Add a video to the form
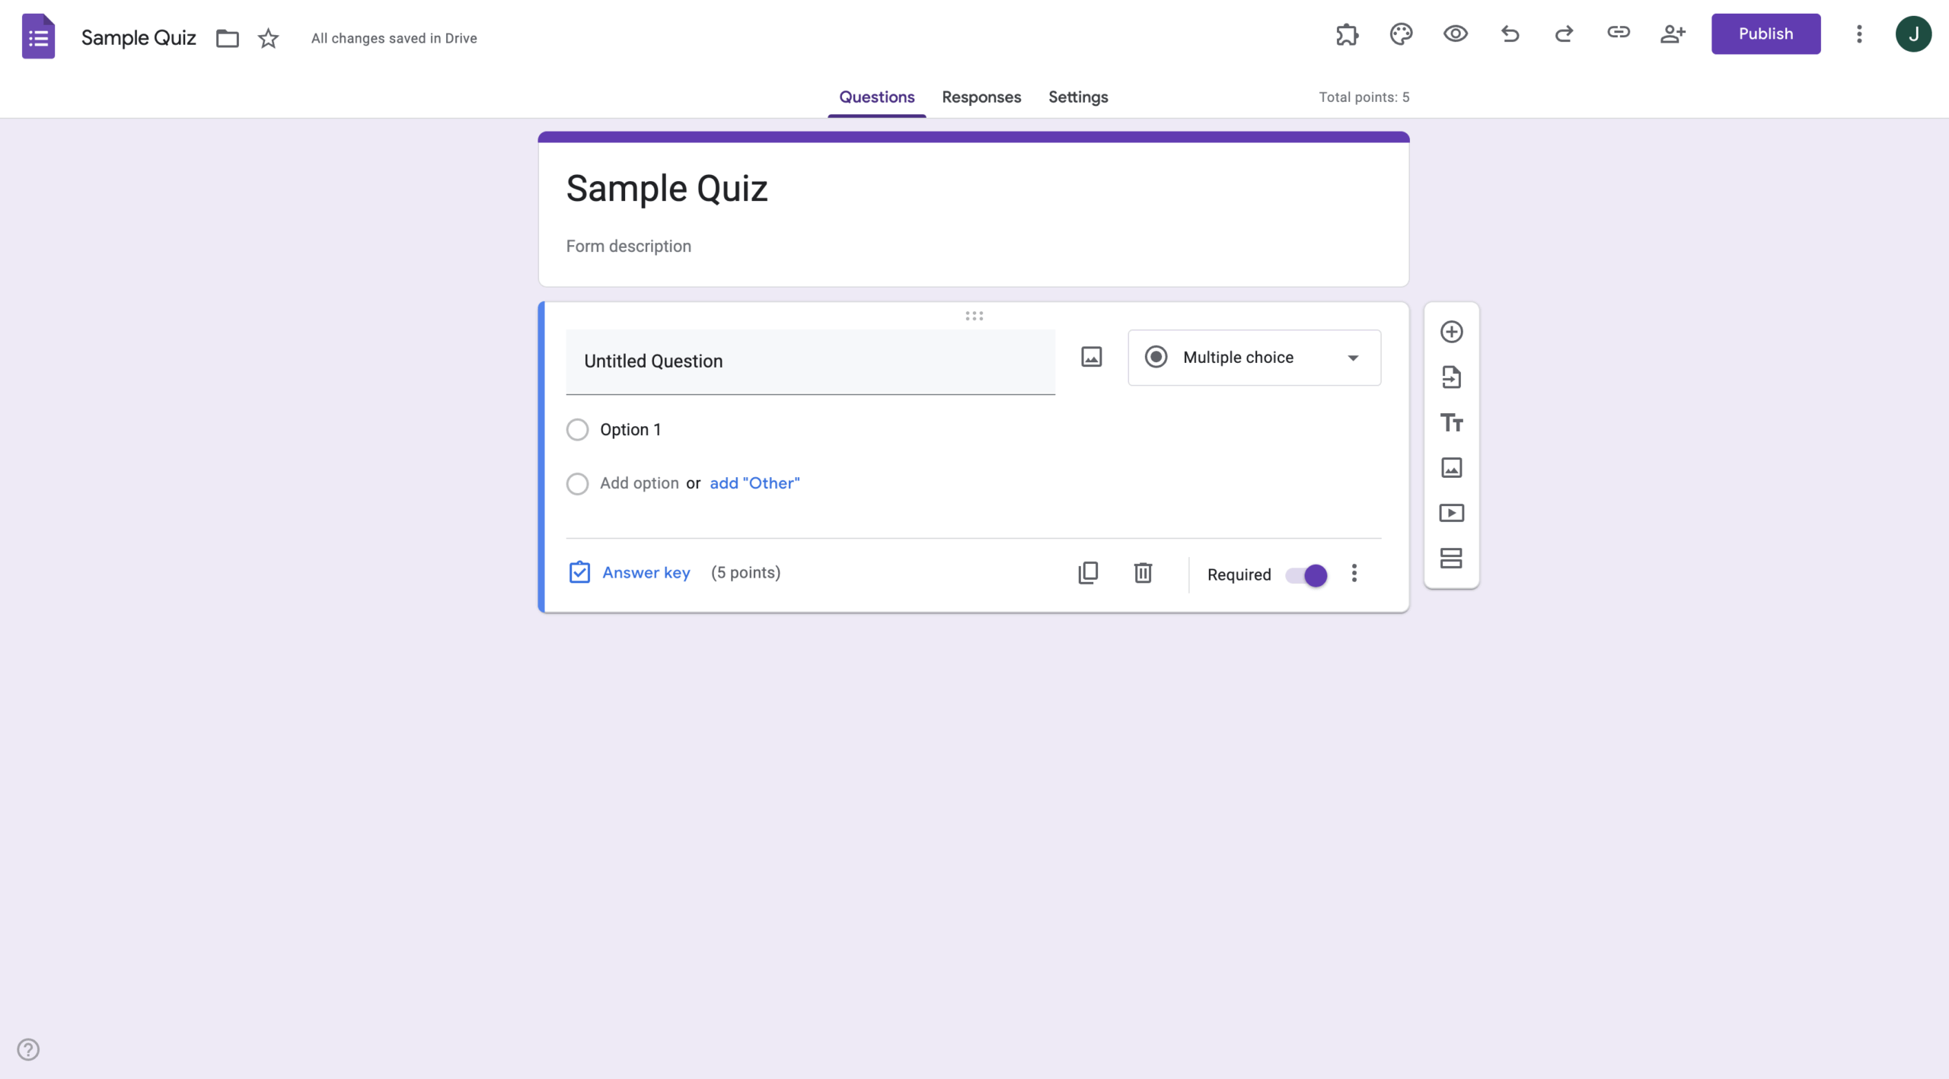Screen dimensions: 1949x1079 1451,513
